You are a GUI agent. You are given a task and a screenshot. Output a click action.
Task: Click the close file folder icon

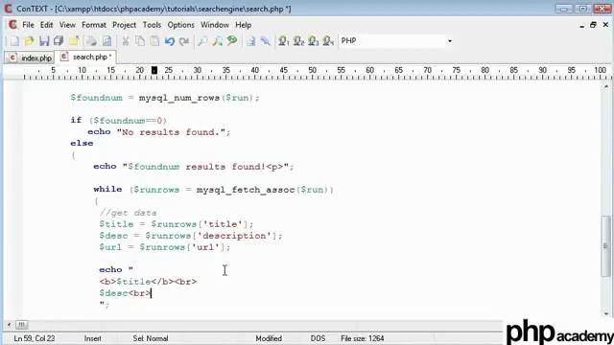pos(74,40)
